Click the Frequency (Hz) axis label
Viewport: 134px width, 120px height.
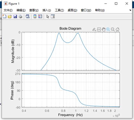point(70,115)
